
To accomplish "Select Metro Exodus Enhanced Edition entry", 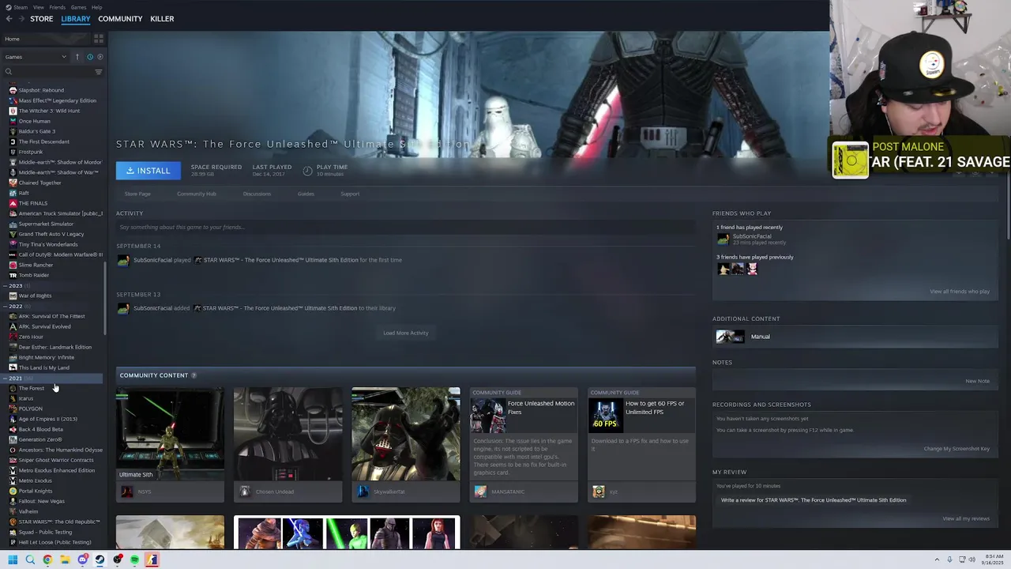I will point(57,470).
